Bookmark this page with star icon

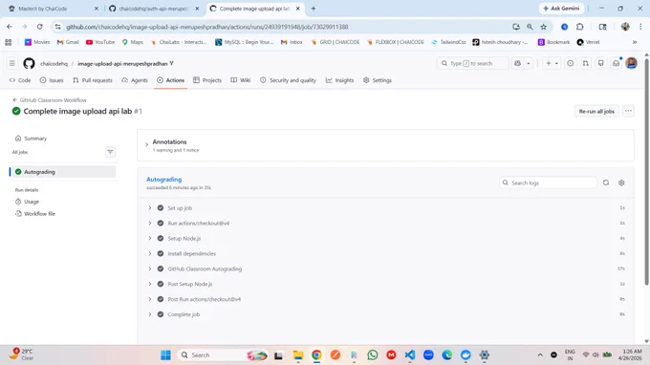(544, 27)
